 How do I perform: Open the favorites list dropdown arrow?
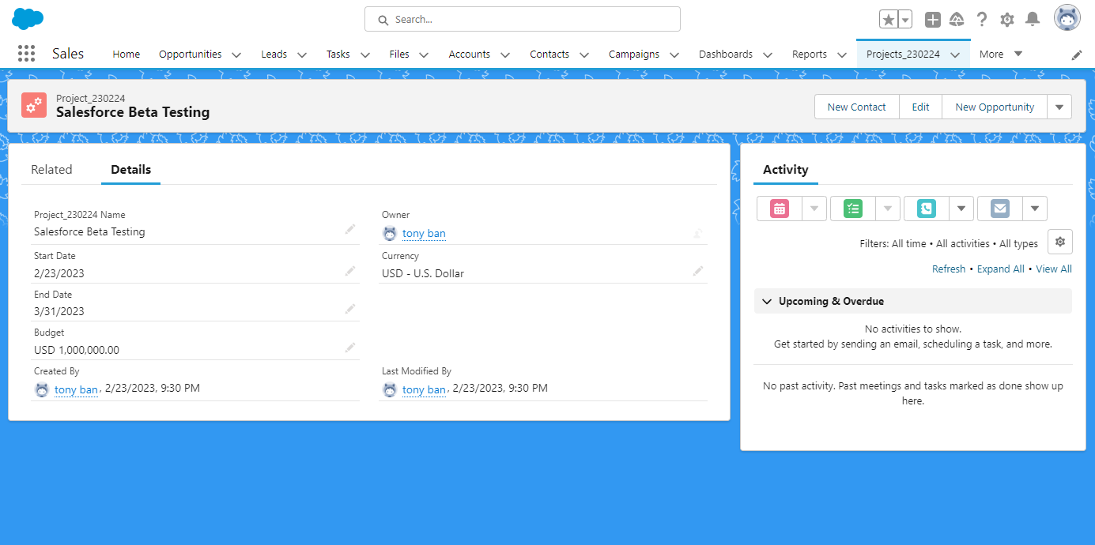pos(905,20)
